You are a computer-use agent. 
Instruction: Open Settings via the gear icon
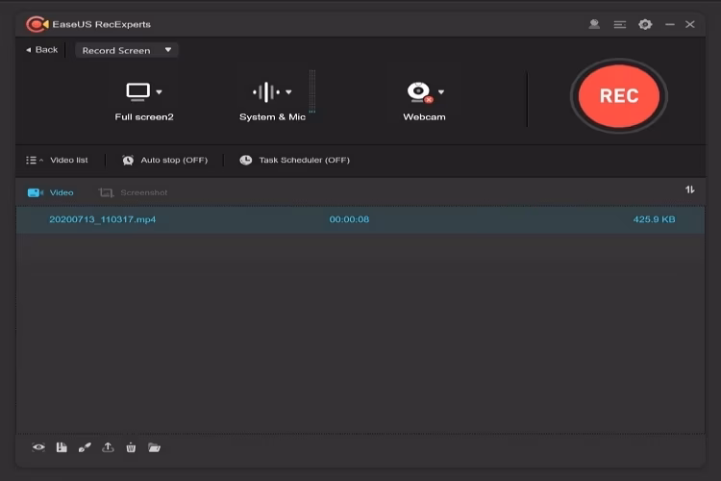pyautogui.click(x=645, y=24)
